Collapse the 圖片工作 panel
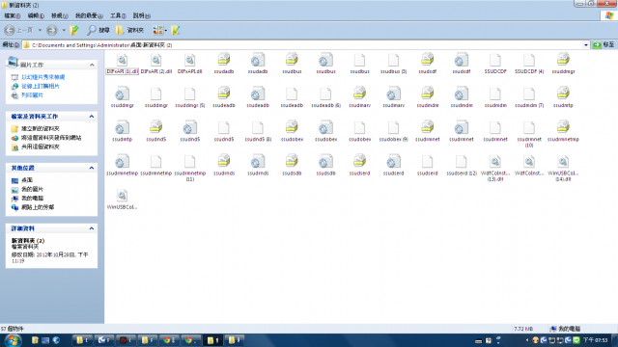618x347 pixels. tap(92, 65)
